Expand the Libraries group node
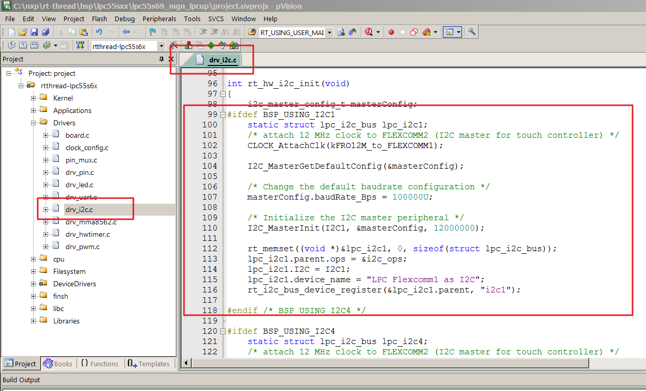This screenshot has height=391, width=646. click(34, 321)
